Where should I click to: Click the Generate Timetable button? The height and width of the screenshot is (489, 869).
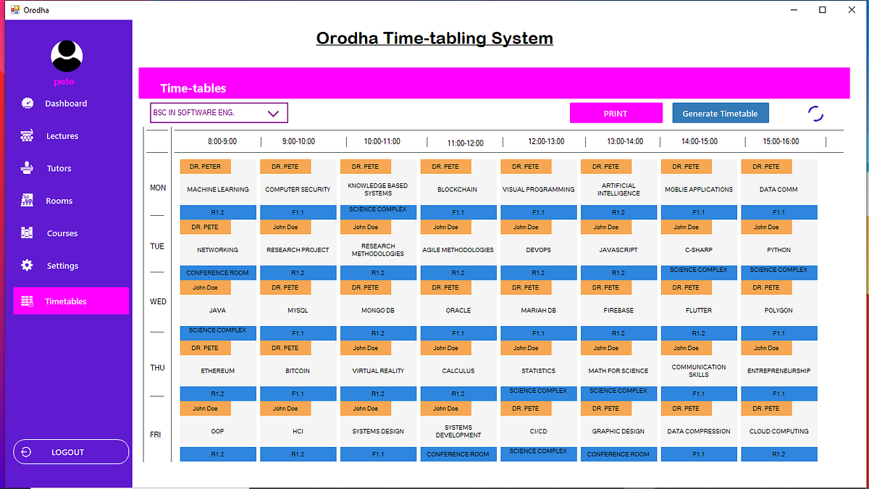click(720, 113)
